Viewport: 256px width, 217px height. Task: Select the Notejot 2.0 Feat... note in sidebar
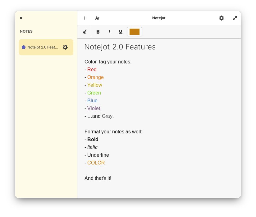(46, 47)
